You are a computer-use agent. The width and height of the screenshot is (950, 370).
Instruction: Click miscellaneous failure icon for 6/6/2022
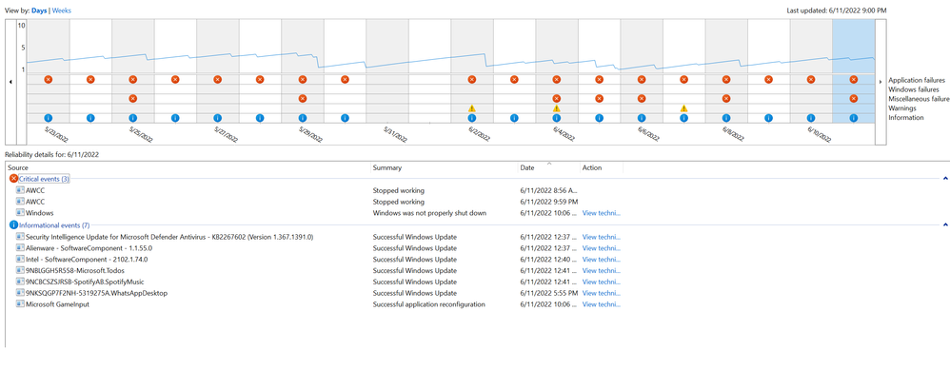[x=642, y=98]
